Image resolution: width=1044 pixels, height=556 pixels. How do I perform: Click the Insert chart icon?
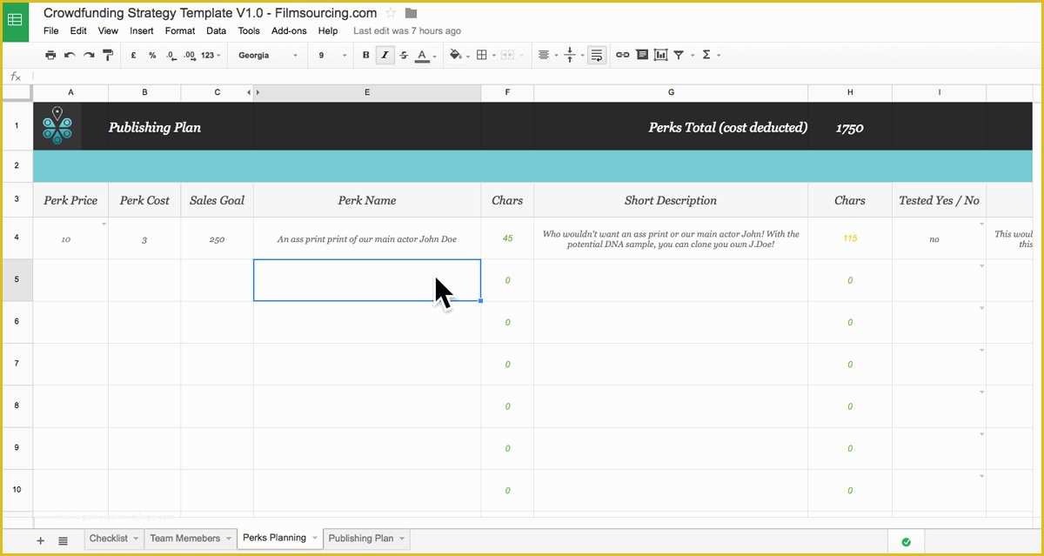click(661, 55)
